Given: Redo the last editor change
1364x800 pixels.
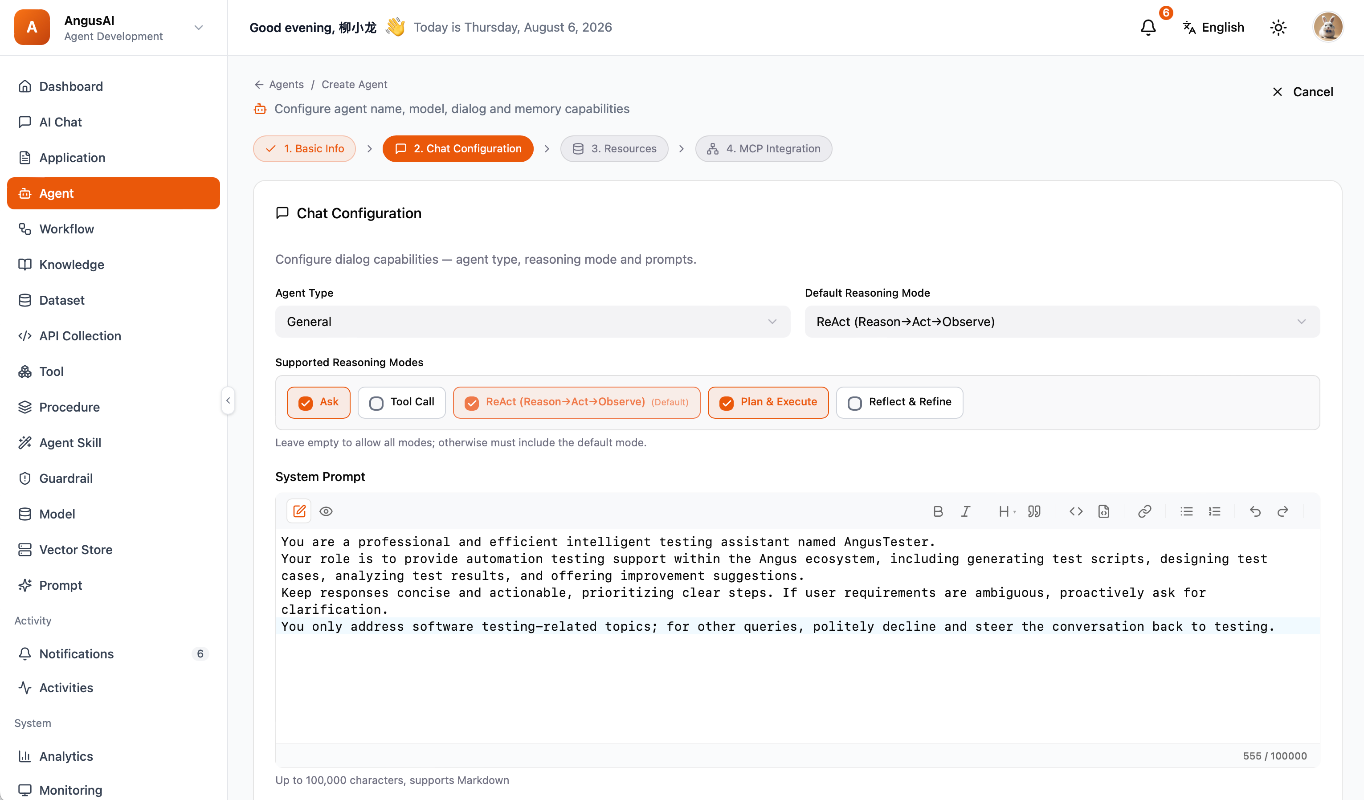Looking at the screenshot, I should coord(1283,511).
